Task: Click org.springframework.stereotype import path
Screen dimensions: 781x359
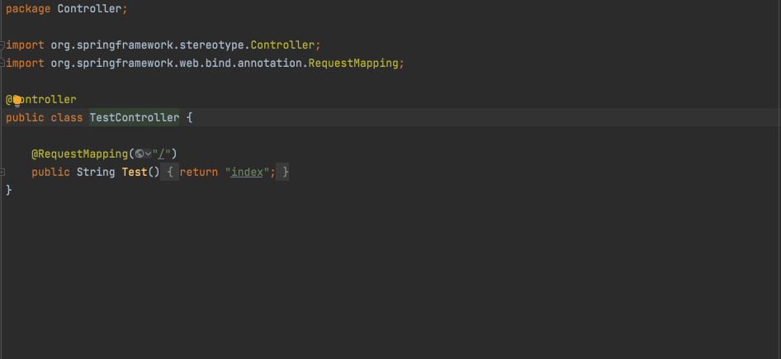Action: 148,45
